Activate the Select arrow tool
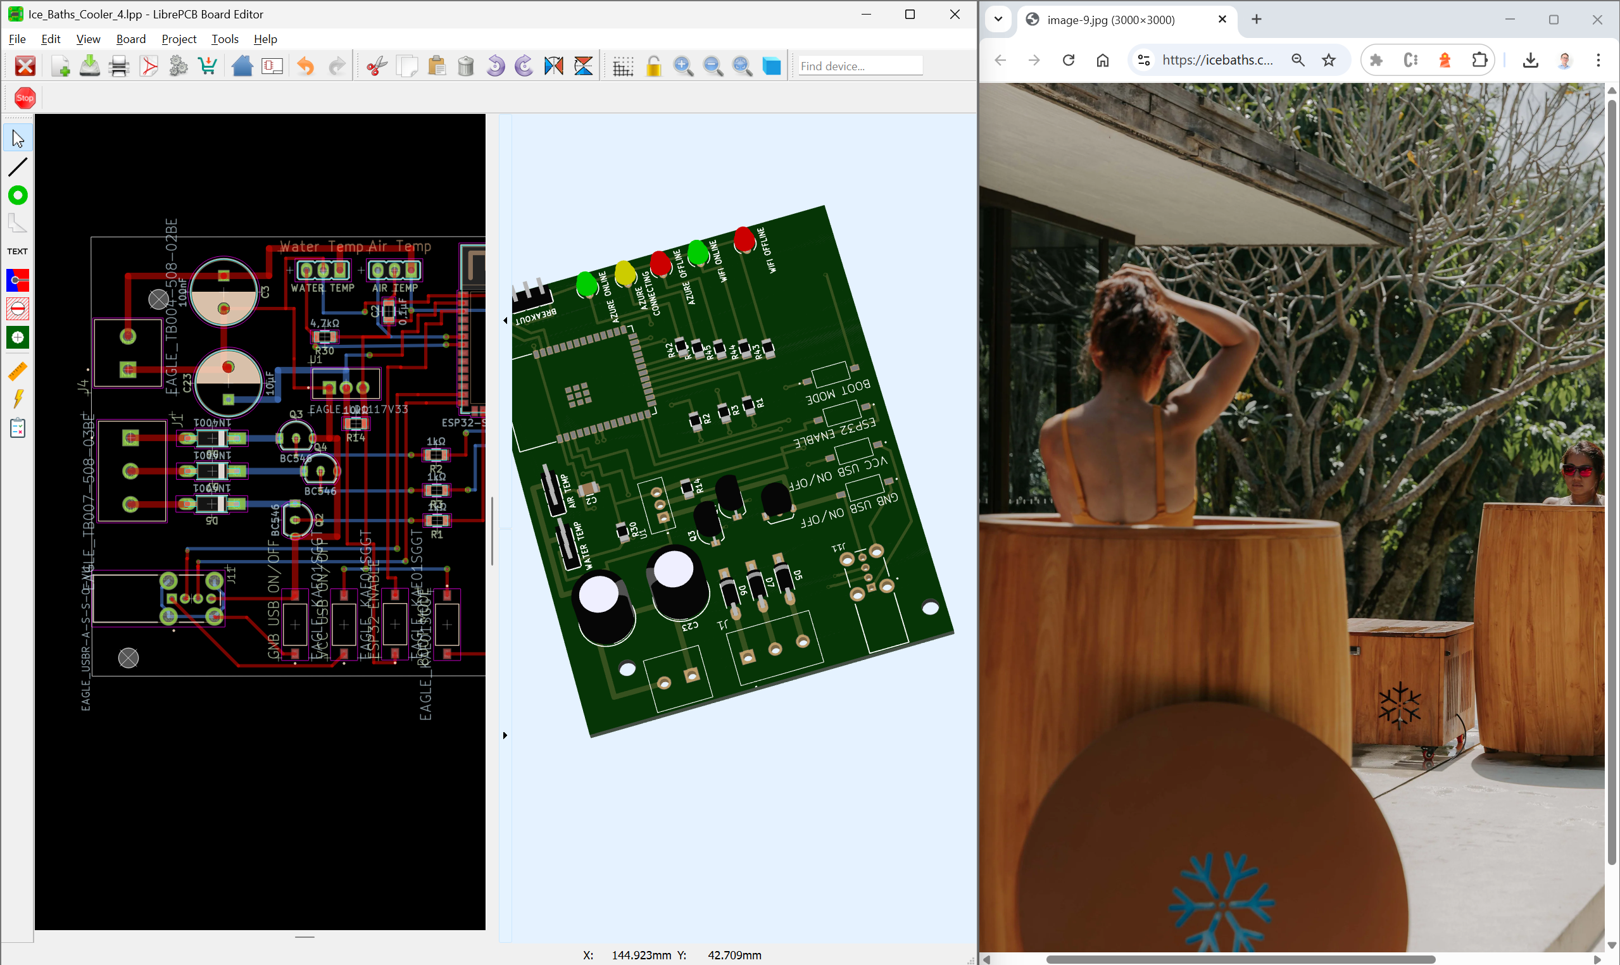Screen dimensions: 1620x965 (x=18, y=139)
